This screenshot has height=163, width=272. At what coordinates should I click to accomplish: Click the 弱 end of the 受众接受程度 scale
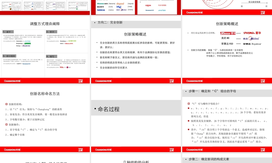coord(267,6)
